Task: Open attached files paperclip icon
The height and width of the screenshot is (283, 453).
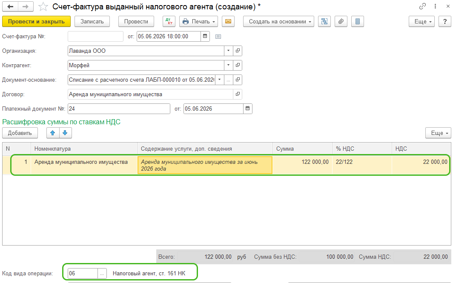Action: click(341, 21)
